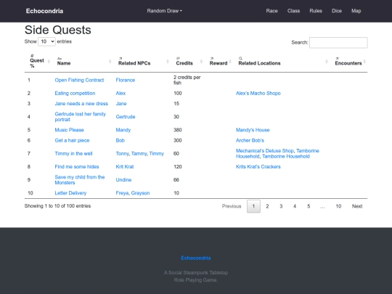Open Find me some hides quest
Viewport: 392px width, 294px height.
(77, 167)
